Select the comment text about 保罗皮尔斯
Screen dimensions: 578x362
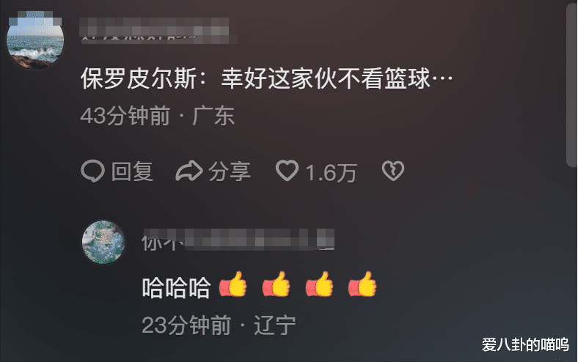(x=266, y=79)
